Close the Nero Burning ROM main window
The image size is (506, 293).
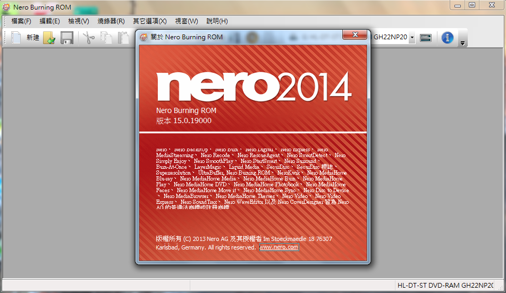pyautogui.click(x=492, y=5)
